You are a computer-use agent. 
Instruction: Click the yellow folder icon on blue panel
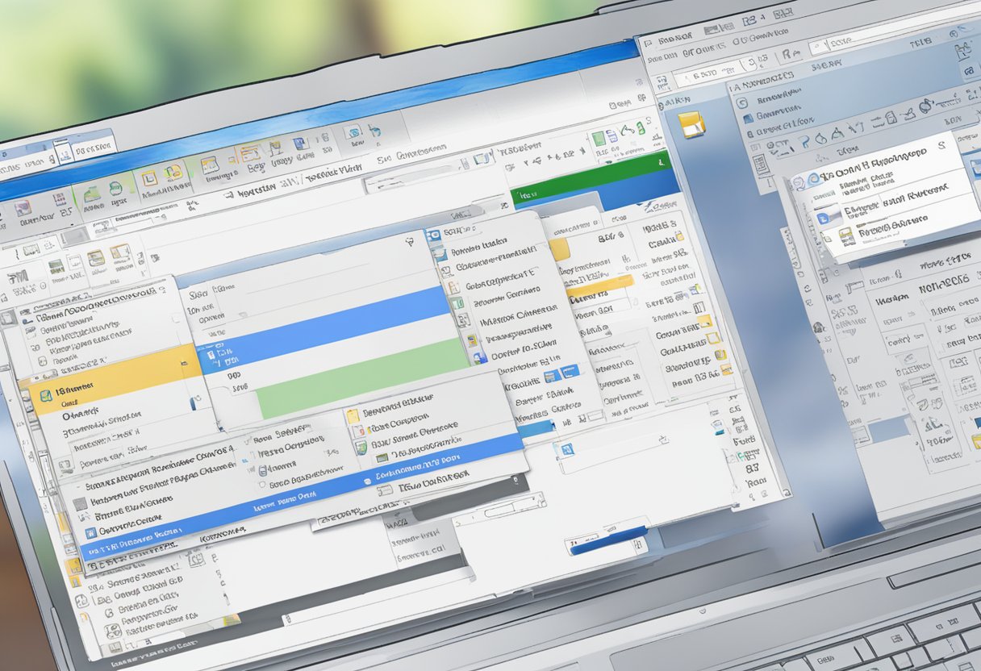[x=691, y=124]
